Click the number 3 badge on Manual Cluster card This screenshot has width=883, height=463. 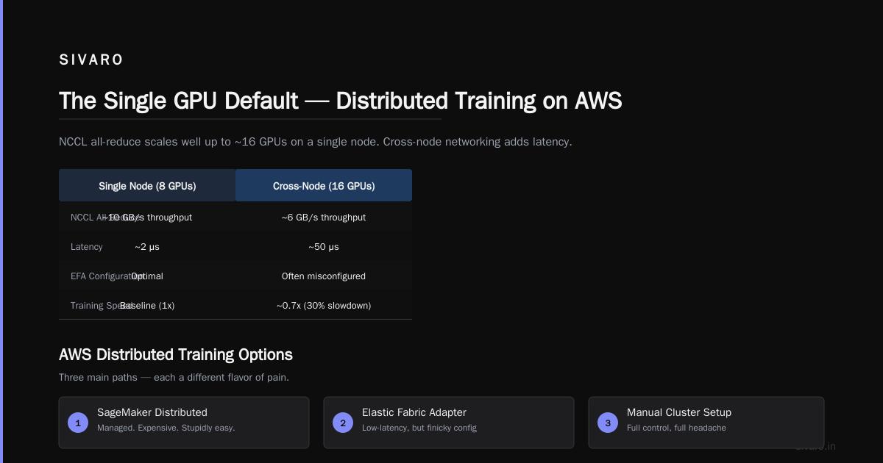(x=608, y=423)
